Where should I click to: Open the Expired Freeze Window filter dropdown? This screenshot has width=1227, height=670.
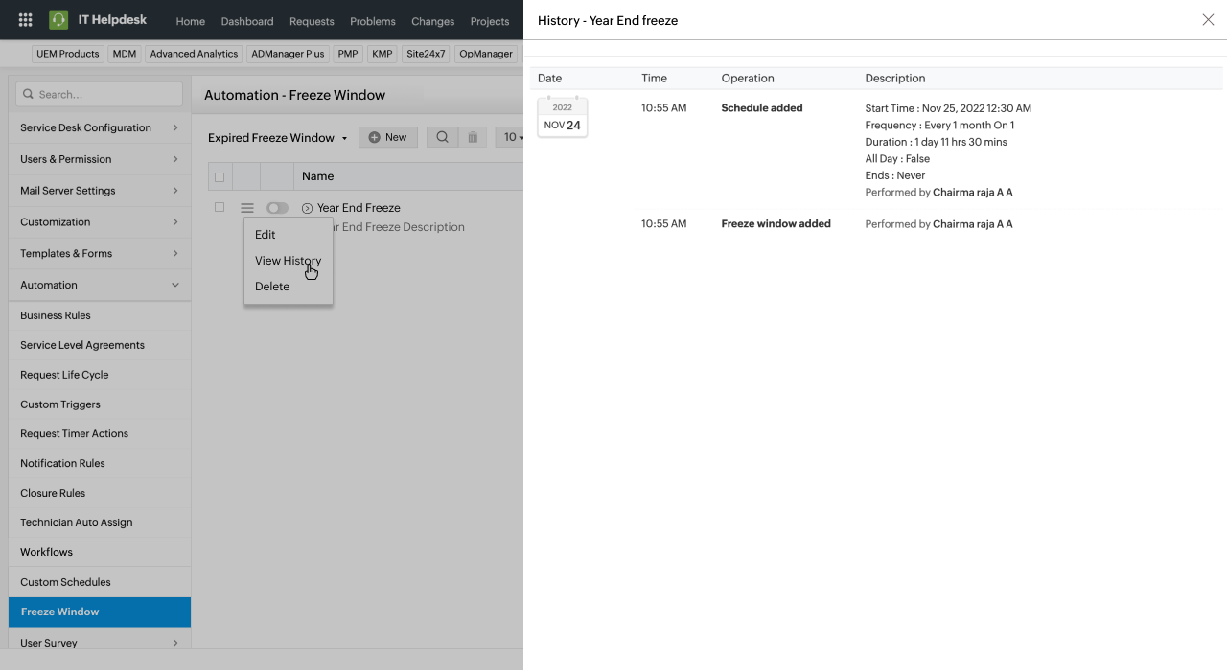click(x=277, y=138)
